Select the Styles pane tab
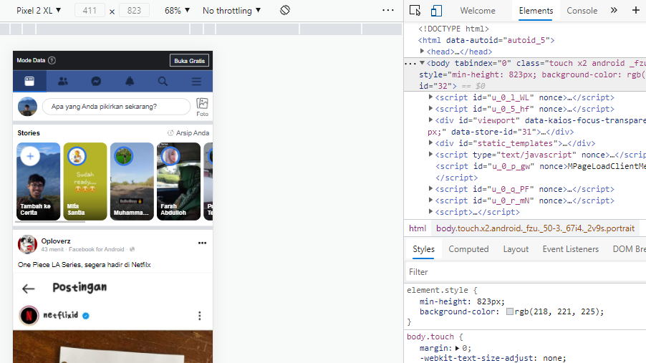 tap(423, 249)
